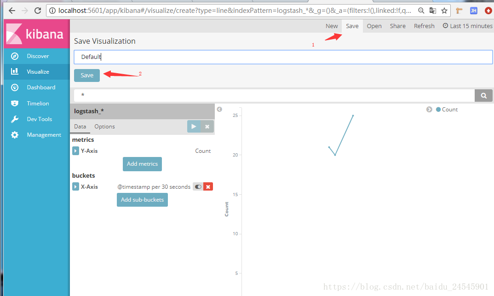Click the Timelion icon in sidebar

tap(15, 104)
